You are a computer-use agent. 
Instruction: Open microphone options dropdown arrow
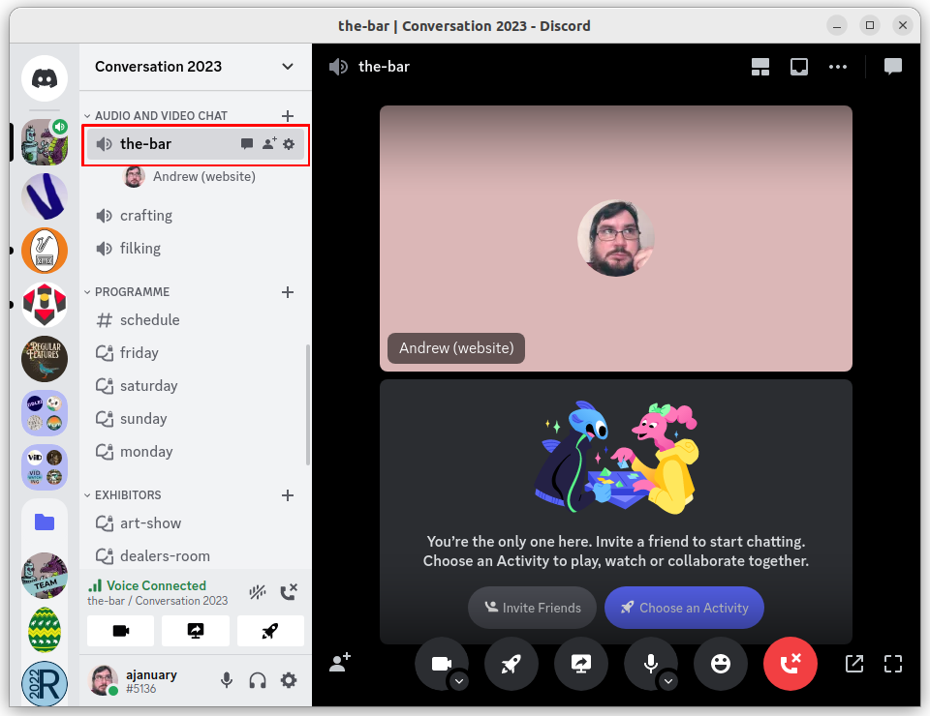pos(668,681)
